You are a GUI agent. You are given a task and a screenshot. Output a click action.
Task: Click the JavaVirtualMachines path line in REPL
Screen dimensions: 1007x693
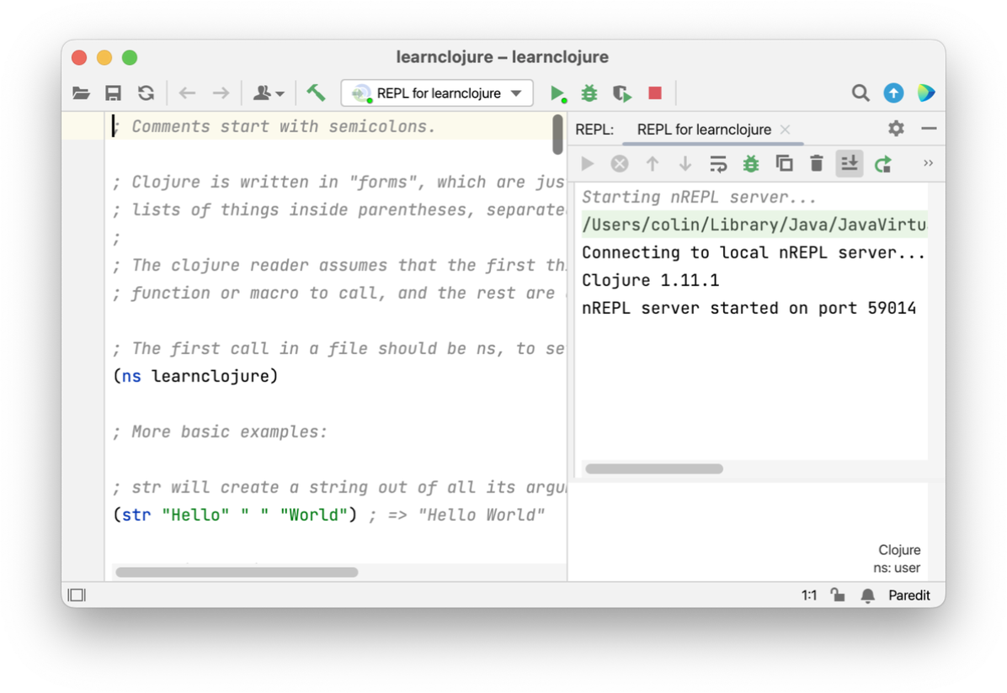754,225
